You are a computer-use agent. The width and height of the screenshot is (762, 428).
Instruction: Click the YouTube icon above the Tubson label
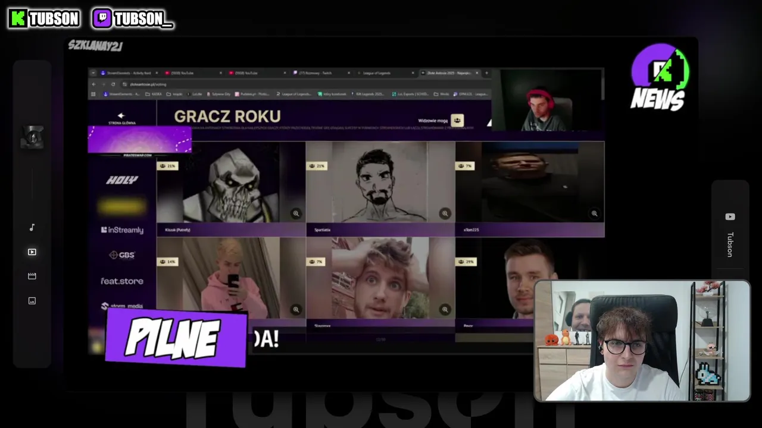pos(730,217)
